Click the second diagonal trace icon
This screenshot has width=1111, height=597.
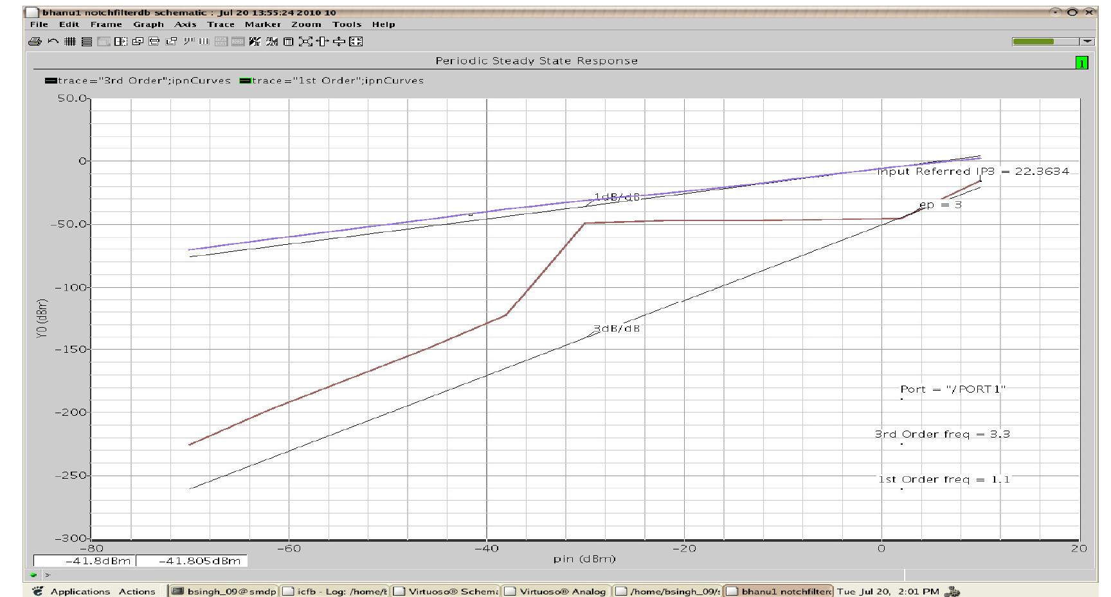click(x=272, y=42)
